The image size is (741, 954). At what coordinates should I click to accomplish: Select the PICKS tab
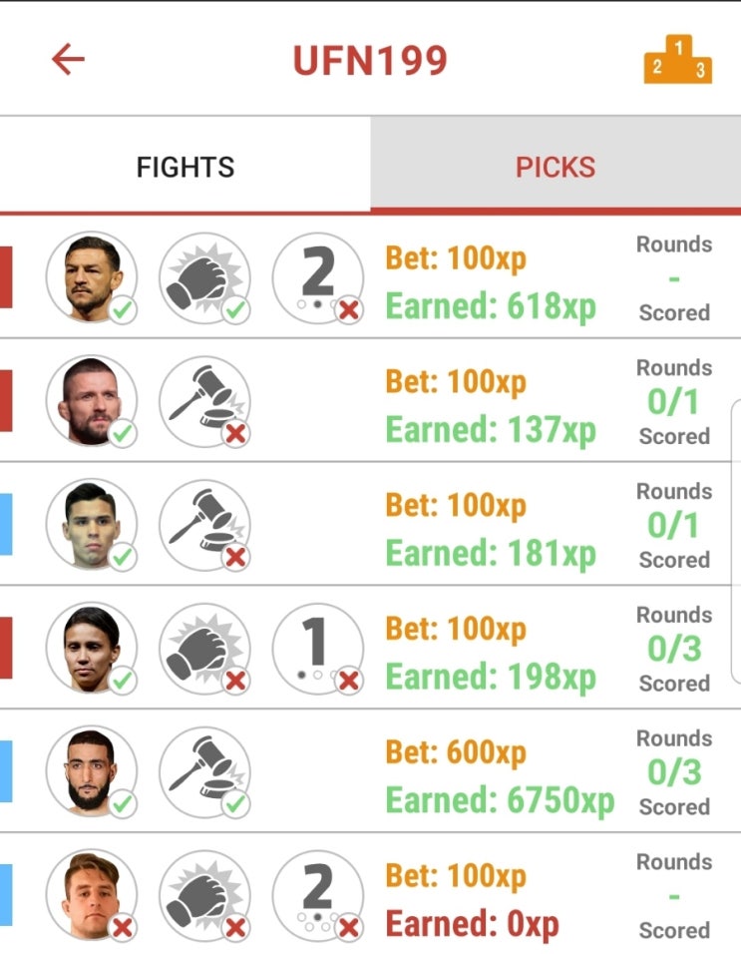tap(556, 167)
